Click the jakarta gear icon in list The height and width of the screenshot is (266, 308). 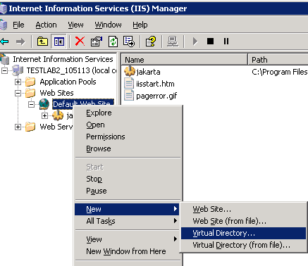point(130,71)
